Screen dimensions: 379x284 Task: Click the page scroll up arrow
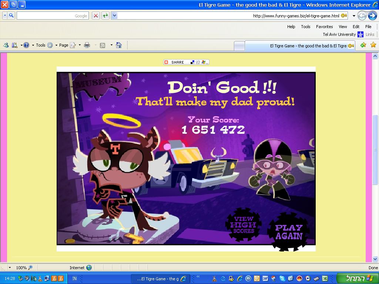375,56
